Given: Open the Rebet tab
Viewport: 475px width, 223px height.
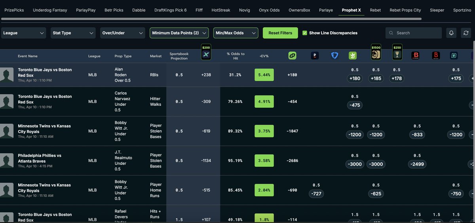Looking at the screenshot, I should point(375,10).
